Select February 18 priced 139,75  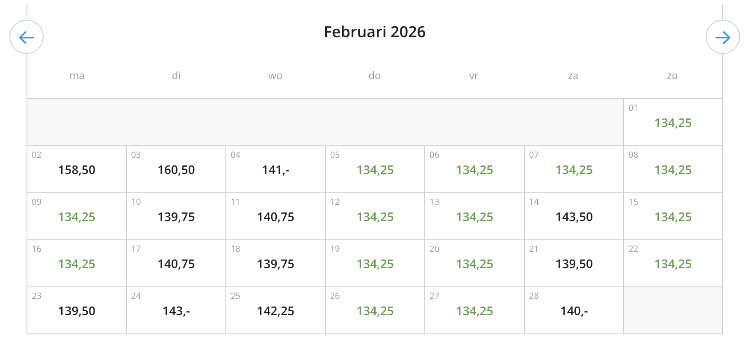pos(275,264)
